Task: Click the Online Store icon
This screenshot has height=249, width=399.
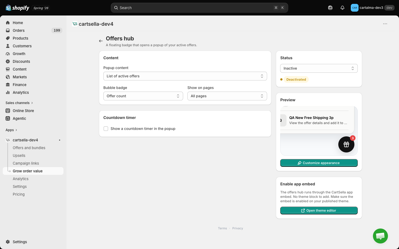Action: click(x=8, y=111)
